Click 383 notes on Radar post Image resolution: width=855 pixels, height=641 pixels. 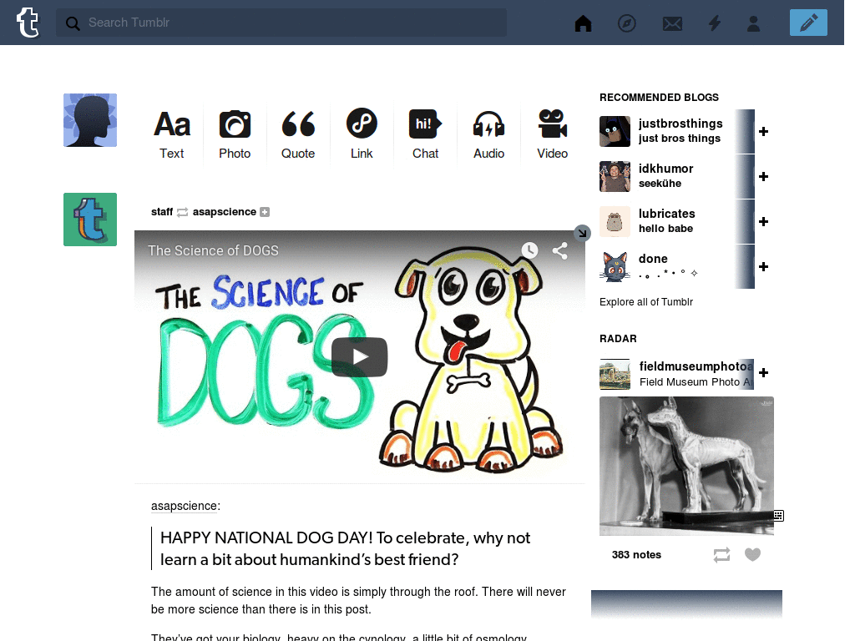click(x=636, y=555)
